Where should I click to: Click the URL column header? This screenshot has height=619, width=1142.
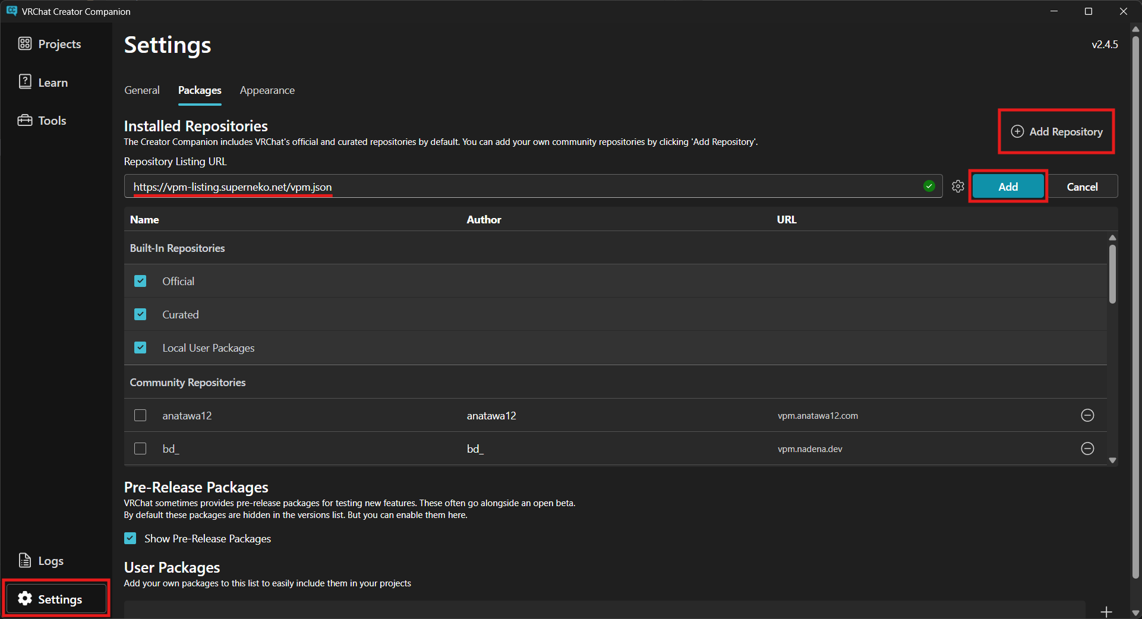[787, 220]
